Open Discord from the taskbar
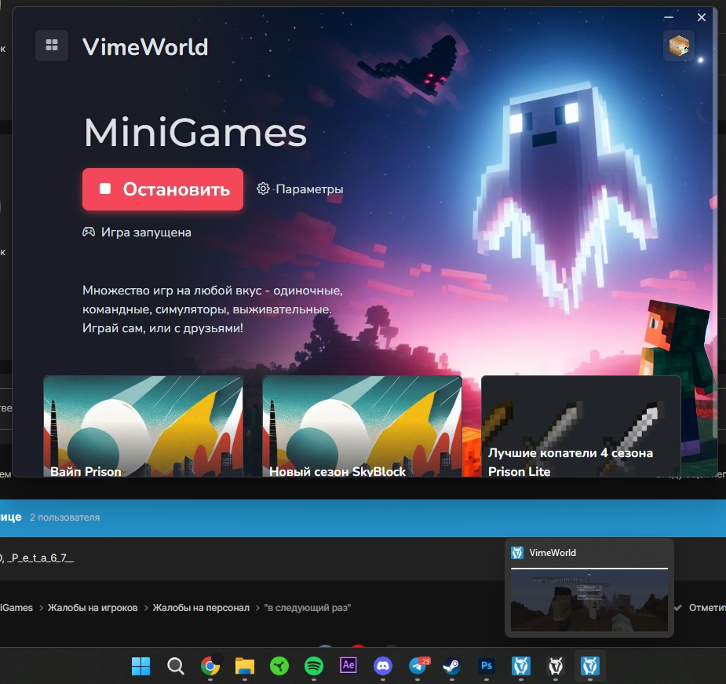This screenshot has width=726, height=684. pyautogui.click(x=383, y=666)
